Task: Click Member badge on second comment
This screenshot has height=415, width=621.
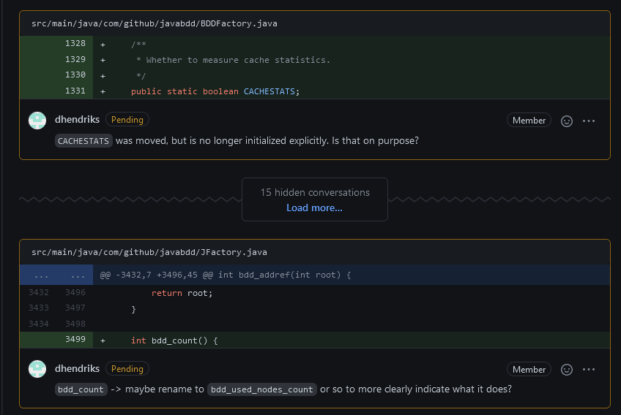Action: click(x=529, y=370)
